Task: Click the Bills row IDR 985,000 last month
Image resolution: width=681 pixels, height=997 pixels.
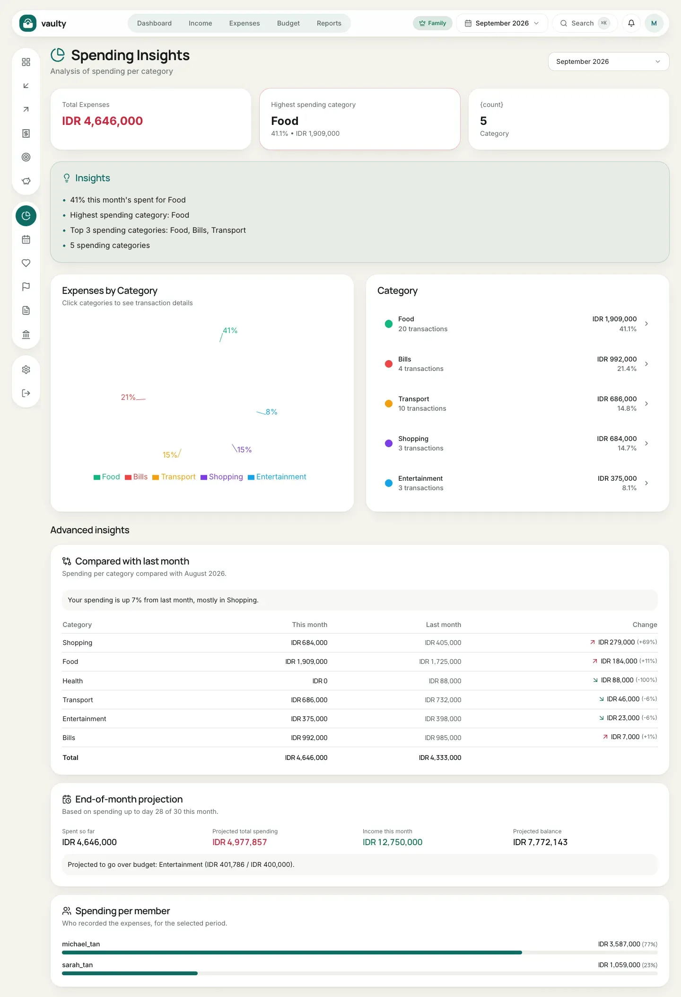Action: click(x=443, y=738)
